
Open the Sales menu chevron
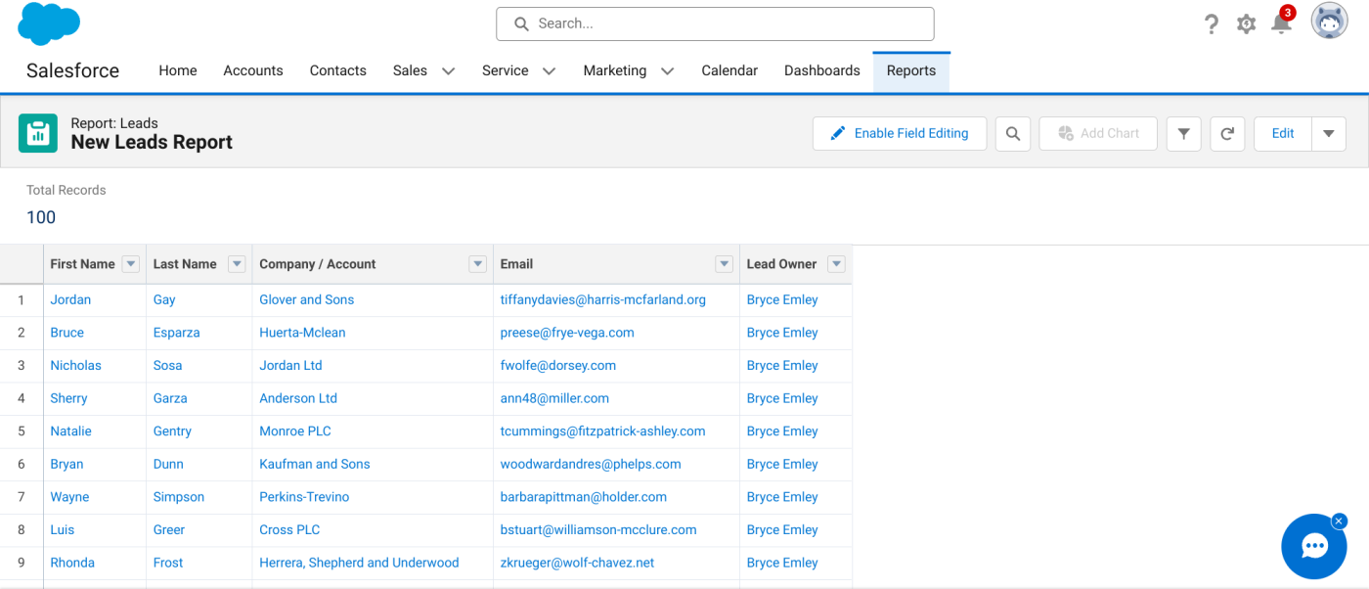tap(449, 71)
